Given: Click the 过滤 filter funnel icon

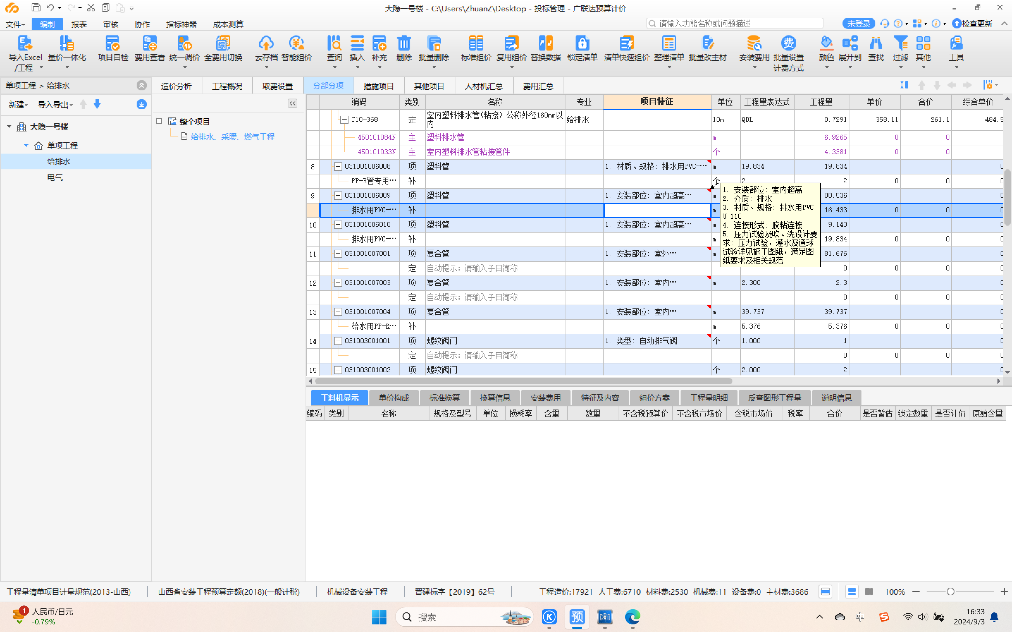Looking at the screenshot, I should tap(900, 44).
